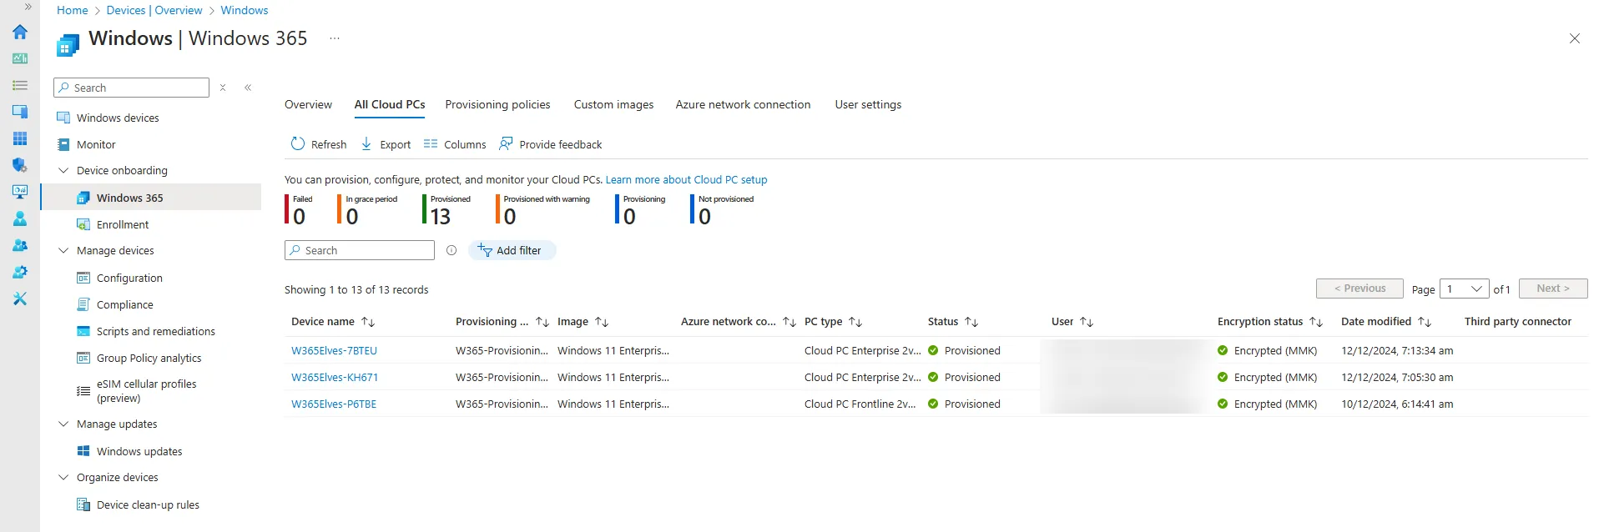Open the Columns chooser
Screen dimensions: 1599x532
(x=455, y=144)
